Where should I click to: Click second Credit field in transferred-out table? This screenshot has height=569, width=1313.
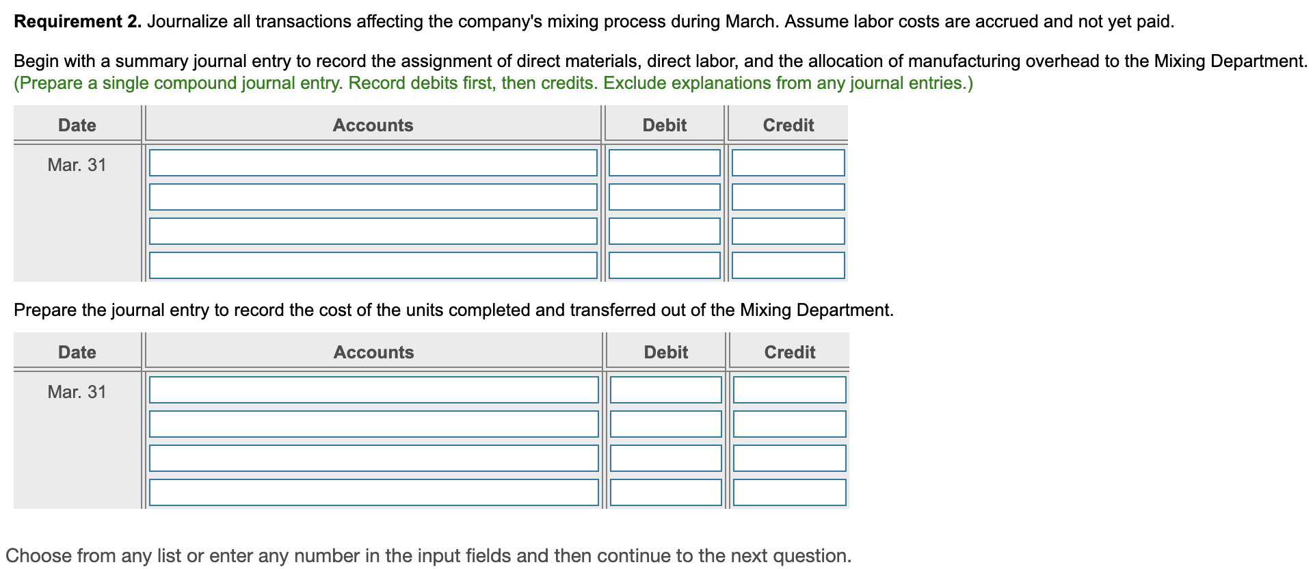click(x=790, y=424)
